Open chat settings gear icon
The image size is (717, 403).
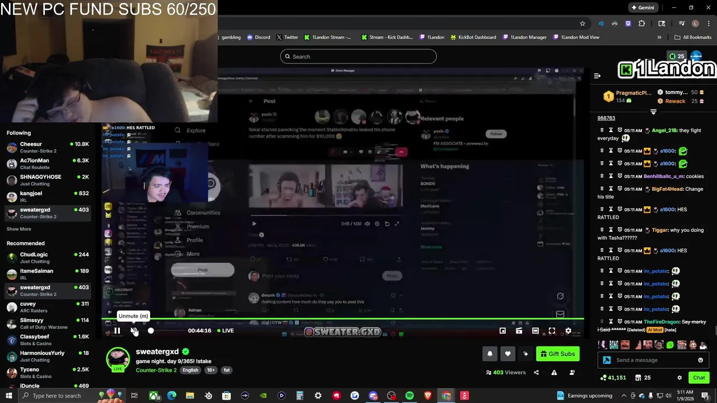tap(679, 378)
